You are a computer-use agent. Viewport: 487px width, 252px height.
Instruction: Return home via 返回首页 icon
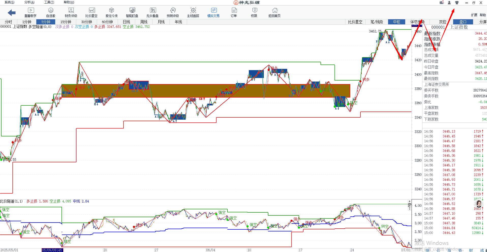pos(275,12)
